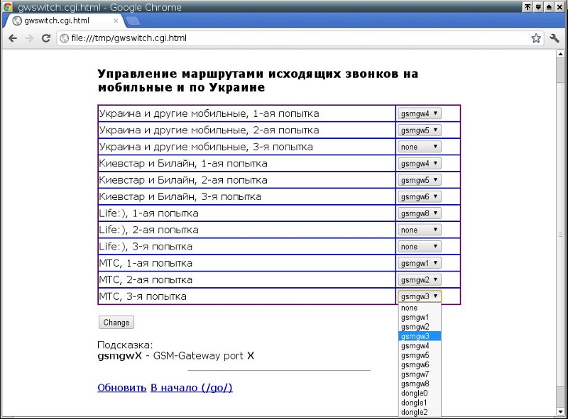Bookmark the page with the star icon

tap(536, 38)
